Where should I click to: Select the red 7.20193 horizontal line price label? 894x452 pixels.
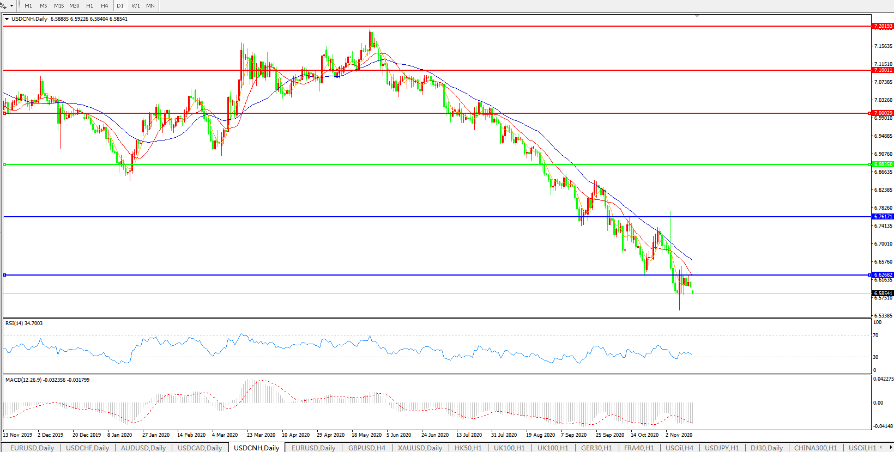883,26
